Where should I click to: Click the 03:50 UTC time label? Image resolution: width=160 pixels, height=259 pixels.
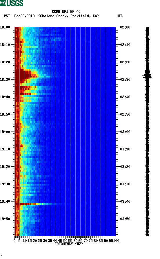[125, 219]
